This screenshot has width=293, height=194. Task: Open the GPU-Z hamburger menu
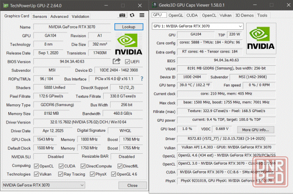tap(142, 15)
